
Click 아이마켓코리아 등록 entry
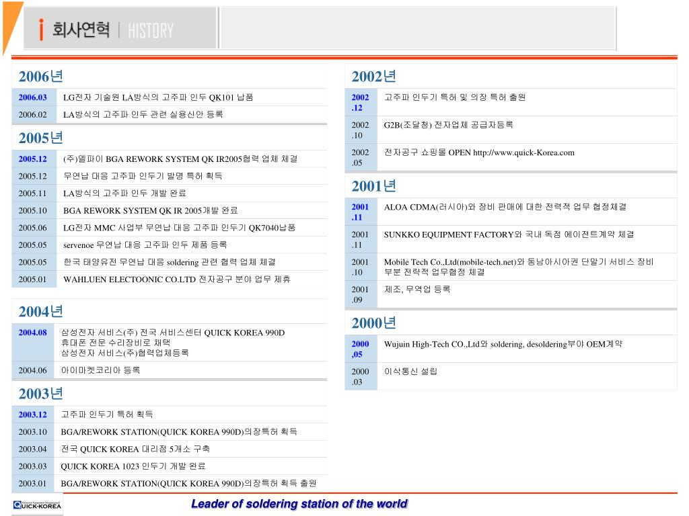click(100, 370)
